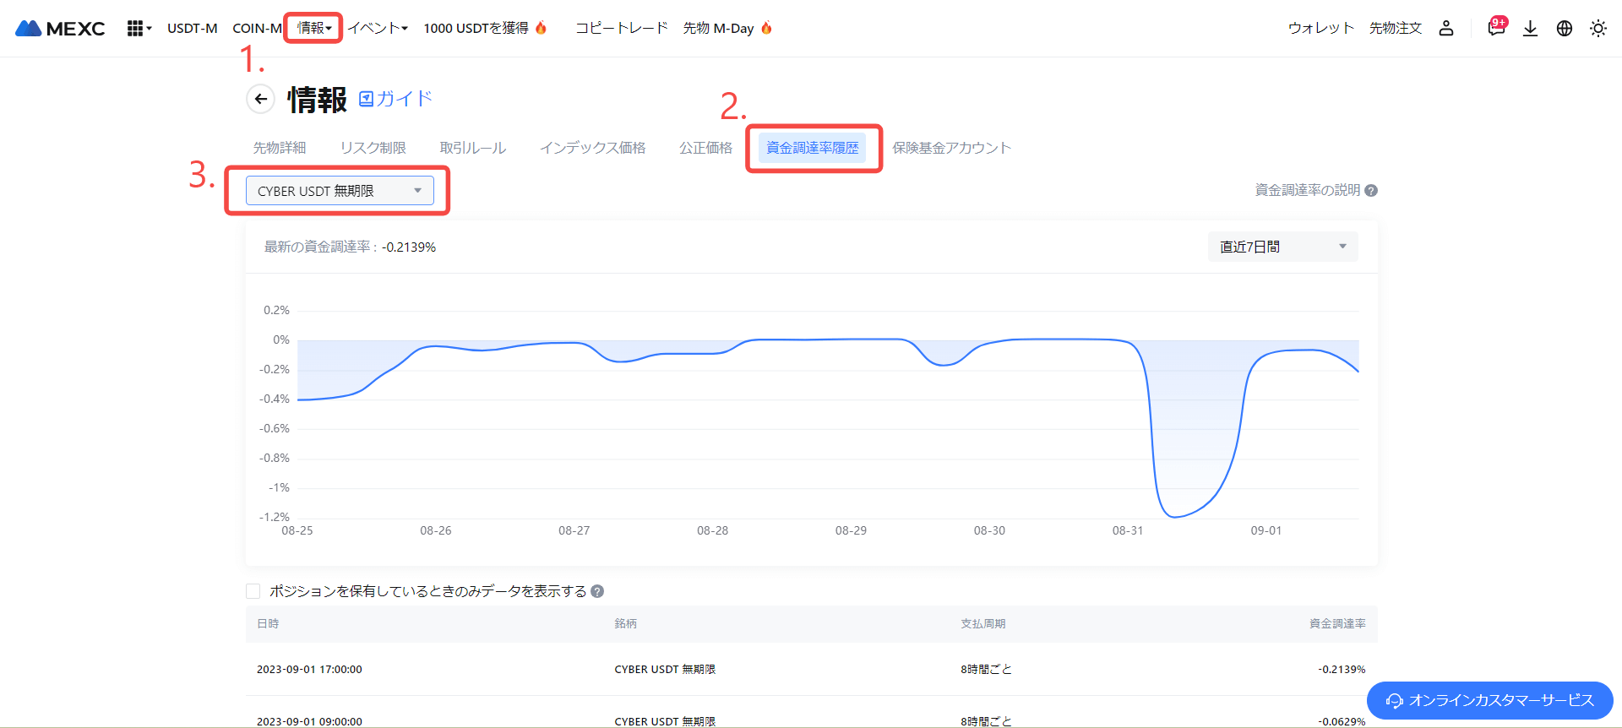Click the download app icon
1622x728 pixels.
[1530, 29]
